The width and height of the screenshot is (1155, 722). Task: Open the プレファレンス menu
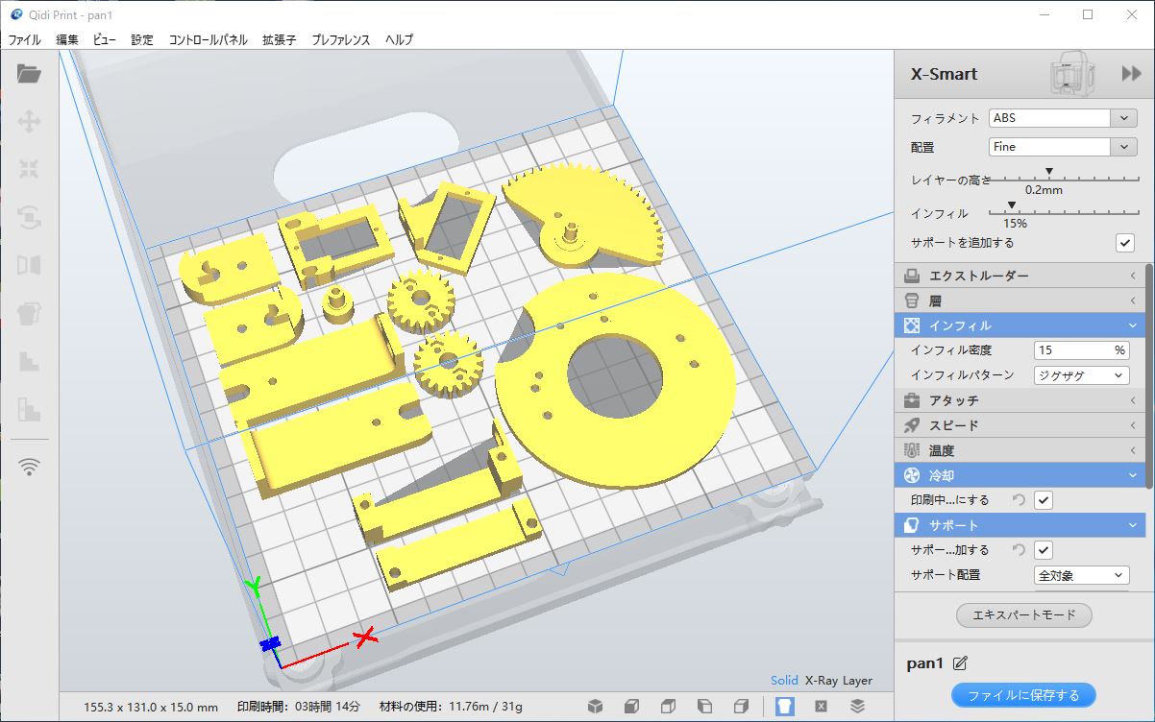[340, 39]
